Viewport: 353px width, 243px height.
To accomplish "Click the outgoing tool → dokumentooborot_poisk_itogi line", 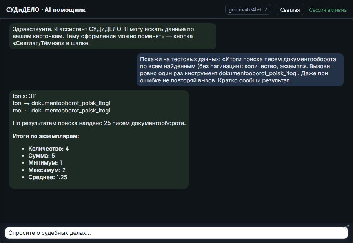I will click(61, 103).
